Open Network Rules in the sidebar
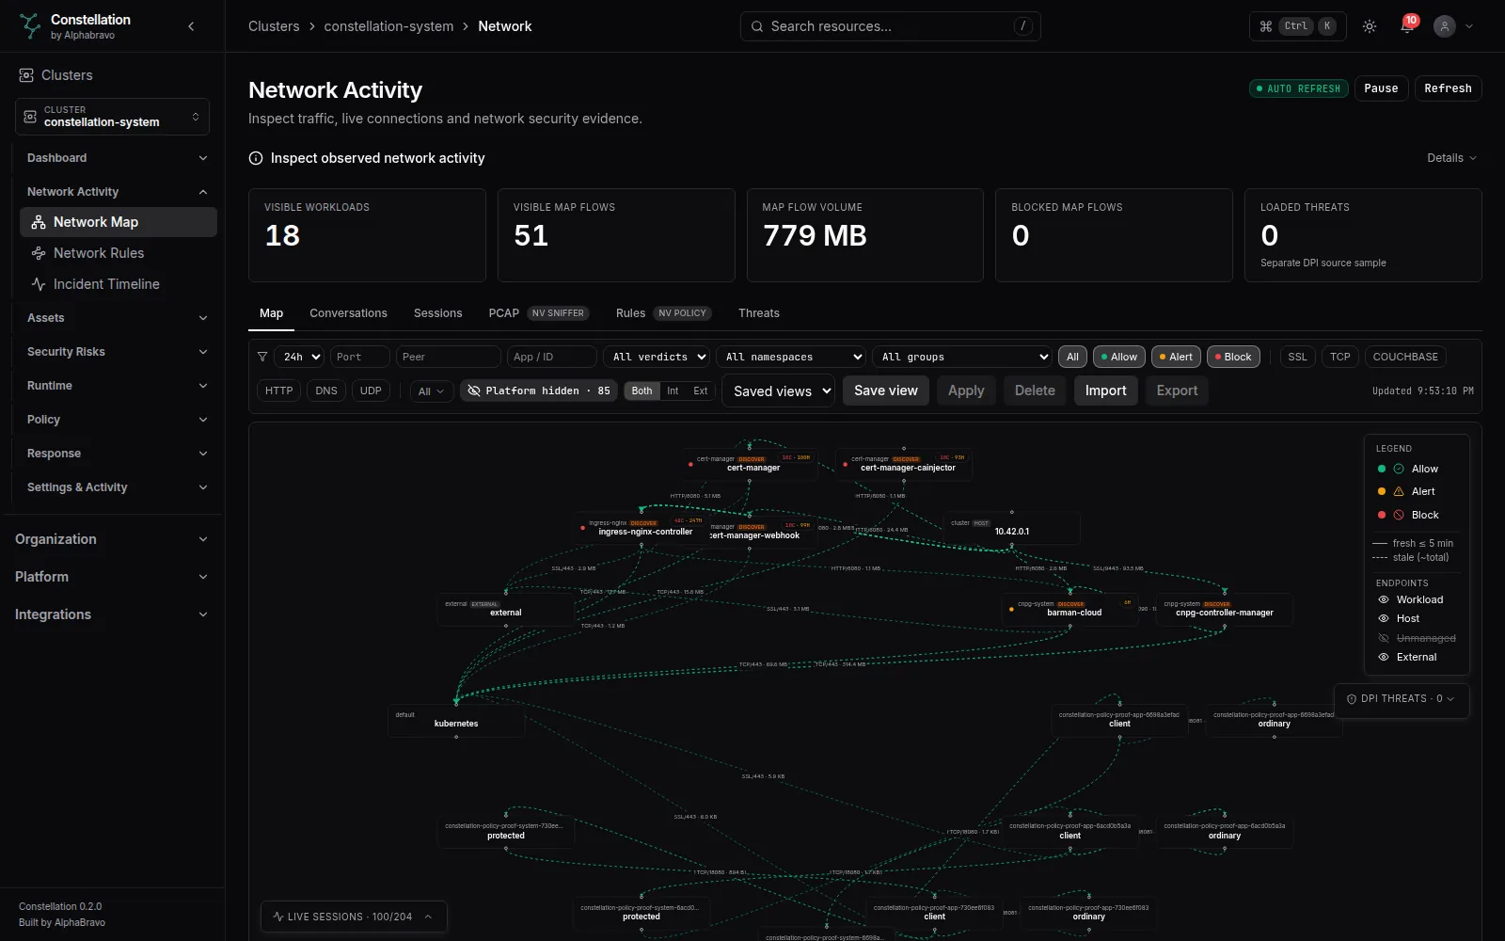 pyautogui.click(x=119, y=253)
